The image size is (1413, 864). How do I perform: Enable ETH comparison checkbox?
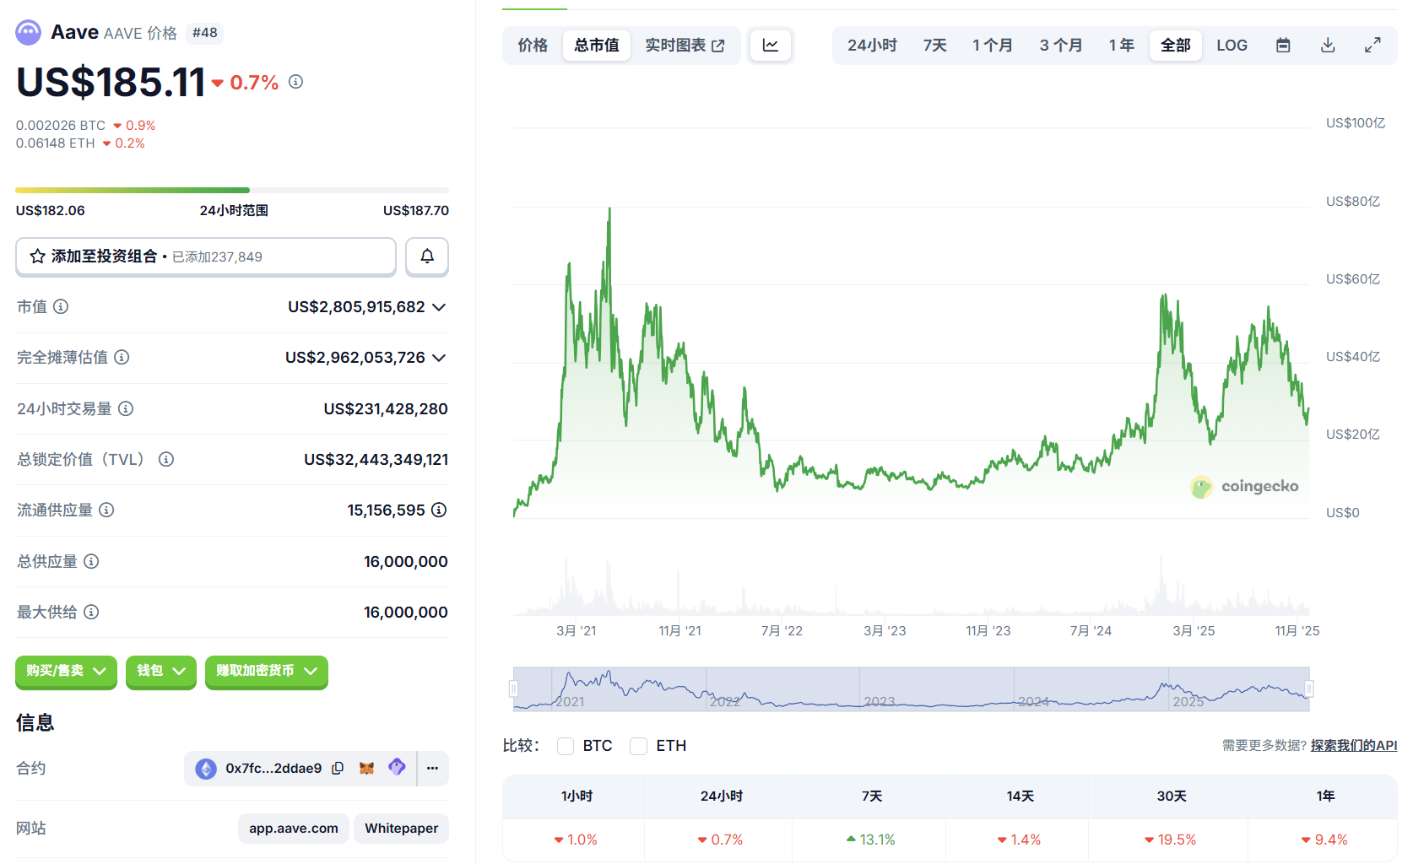pos(639,746)
